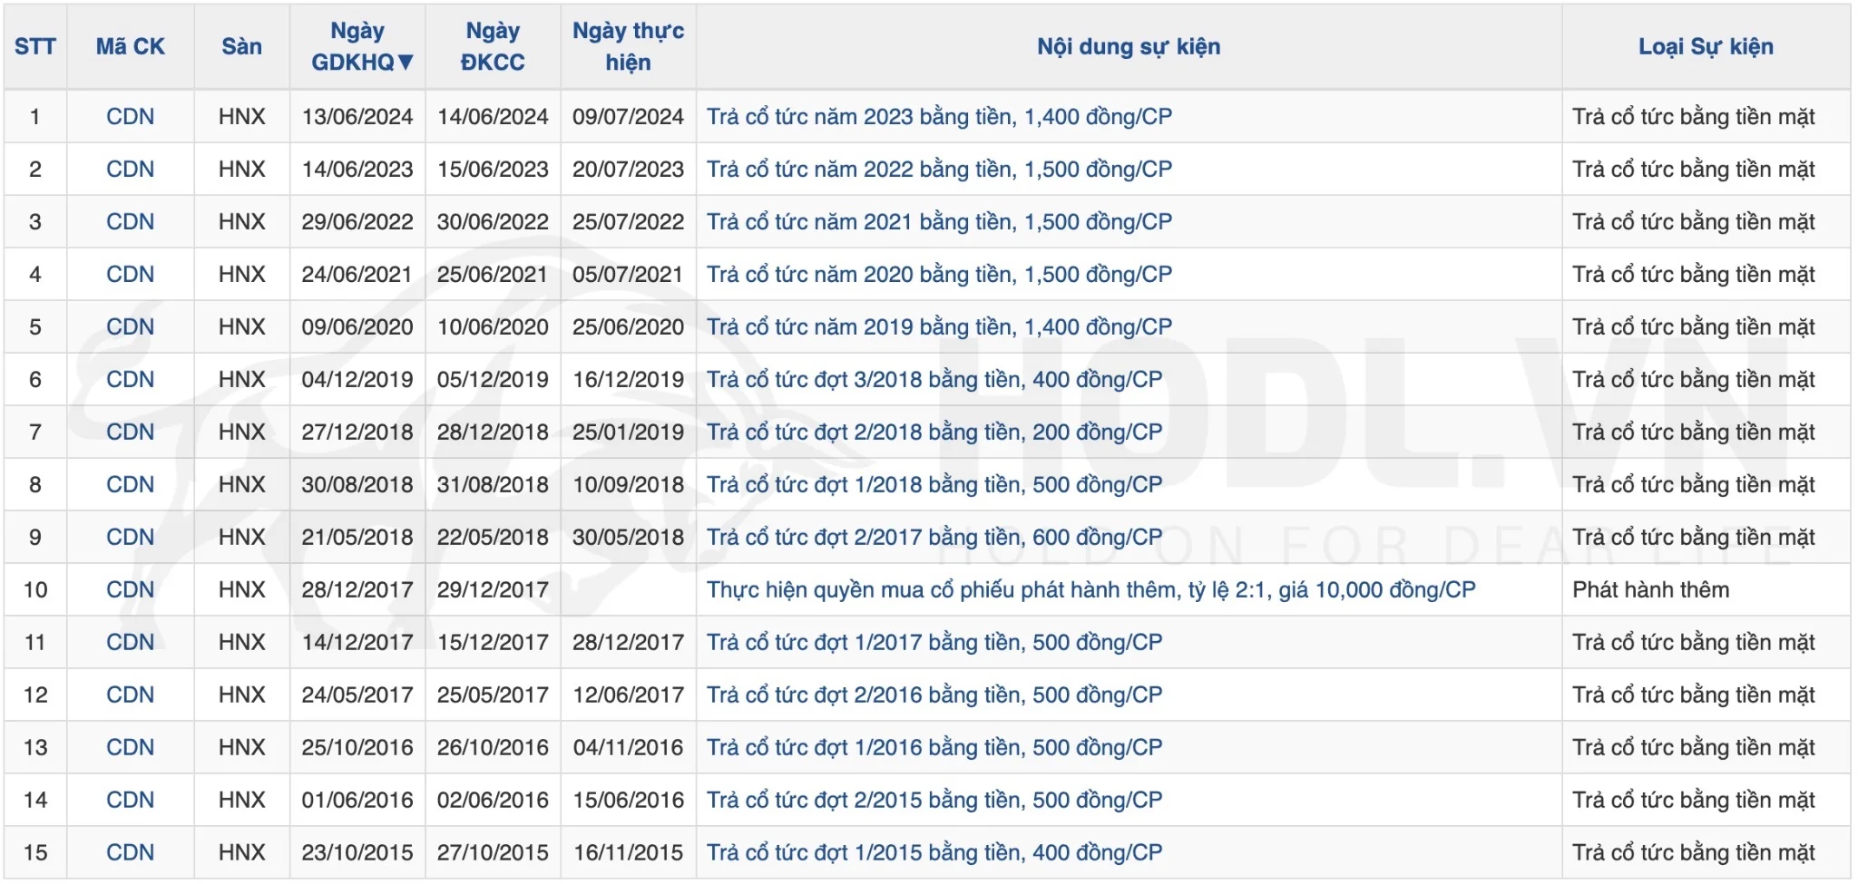Open dividend đợt 2/2018 200 đồng event
Image resolution: width=1858 pixels, height=884 pixels.
pyautogui.click(x=934, y=432)
